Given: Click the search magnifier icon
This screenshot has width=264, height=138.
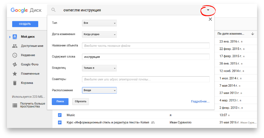Looking at the screenshot, I should (53, 10).
